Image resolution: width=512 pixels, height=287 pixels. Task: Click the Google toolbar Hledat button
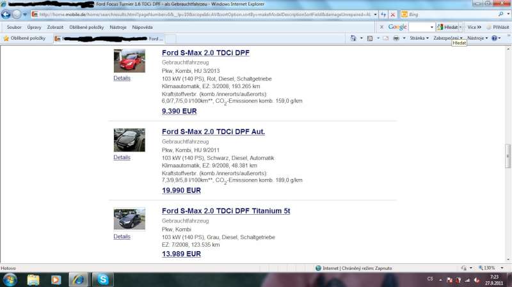pyautogui.click(x=448, y=27)
